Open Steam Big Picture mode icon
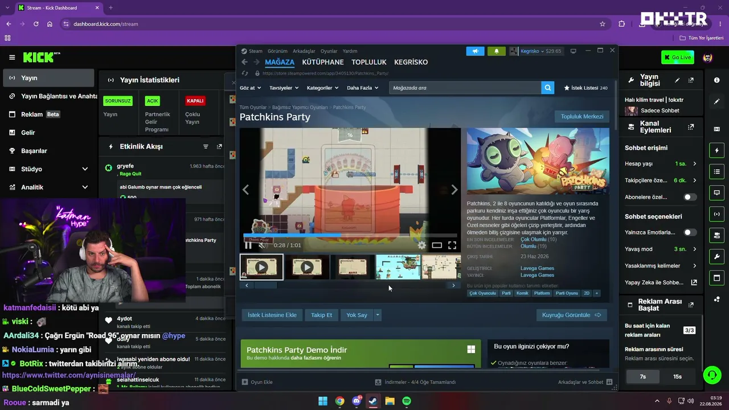Viewport: 729px width, 410px height. coord(573,51)
